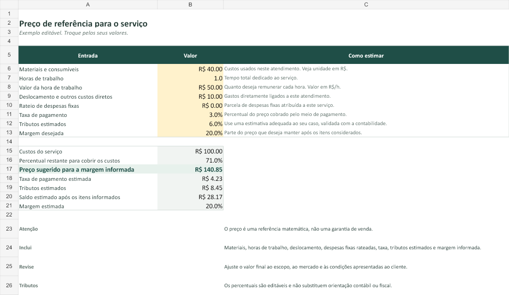Select 'Taxa de pagamento' label cell
Viewport: 509px width, 295px height.
pyautogui.click(x=88, y=114)
